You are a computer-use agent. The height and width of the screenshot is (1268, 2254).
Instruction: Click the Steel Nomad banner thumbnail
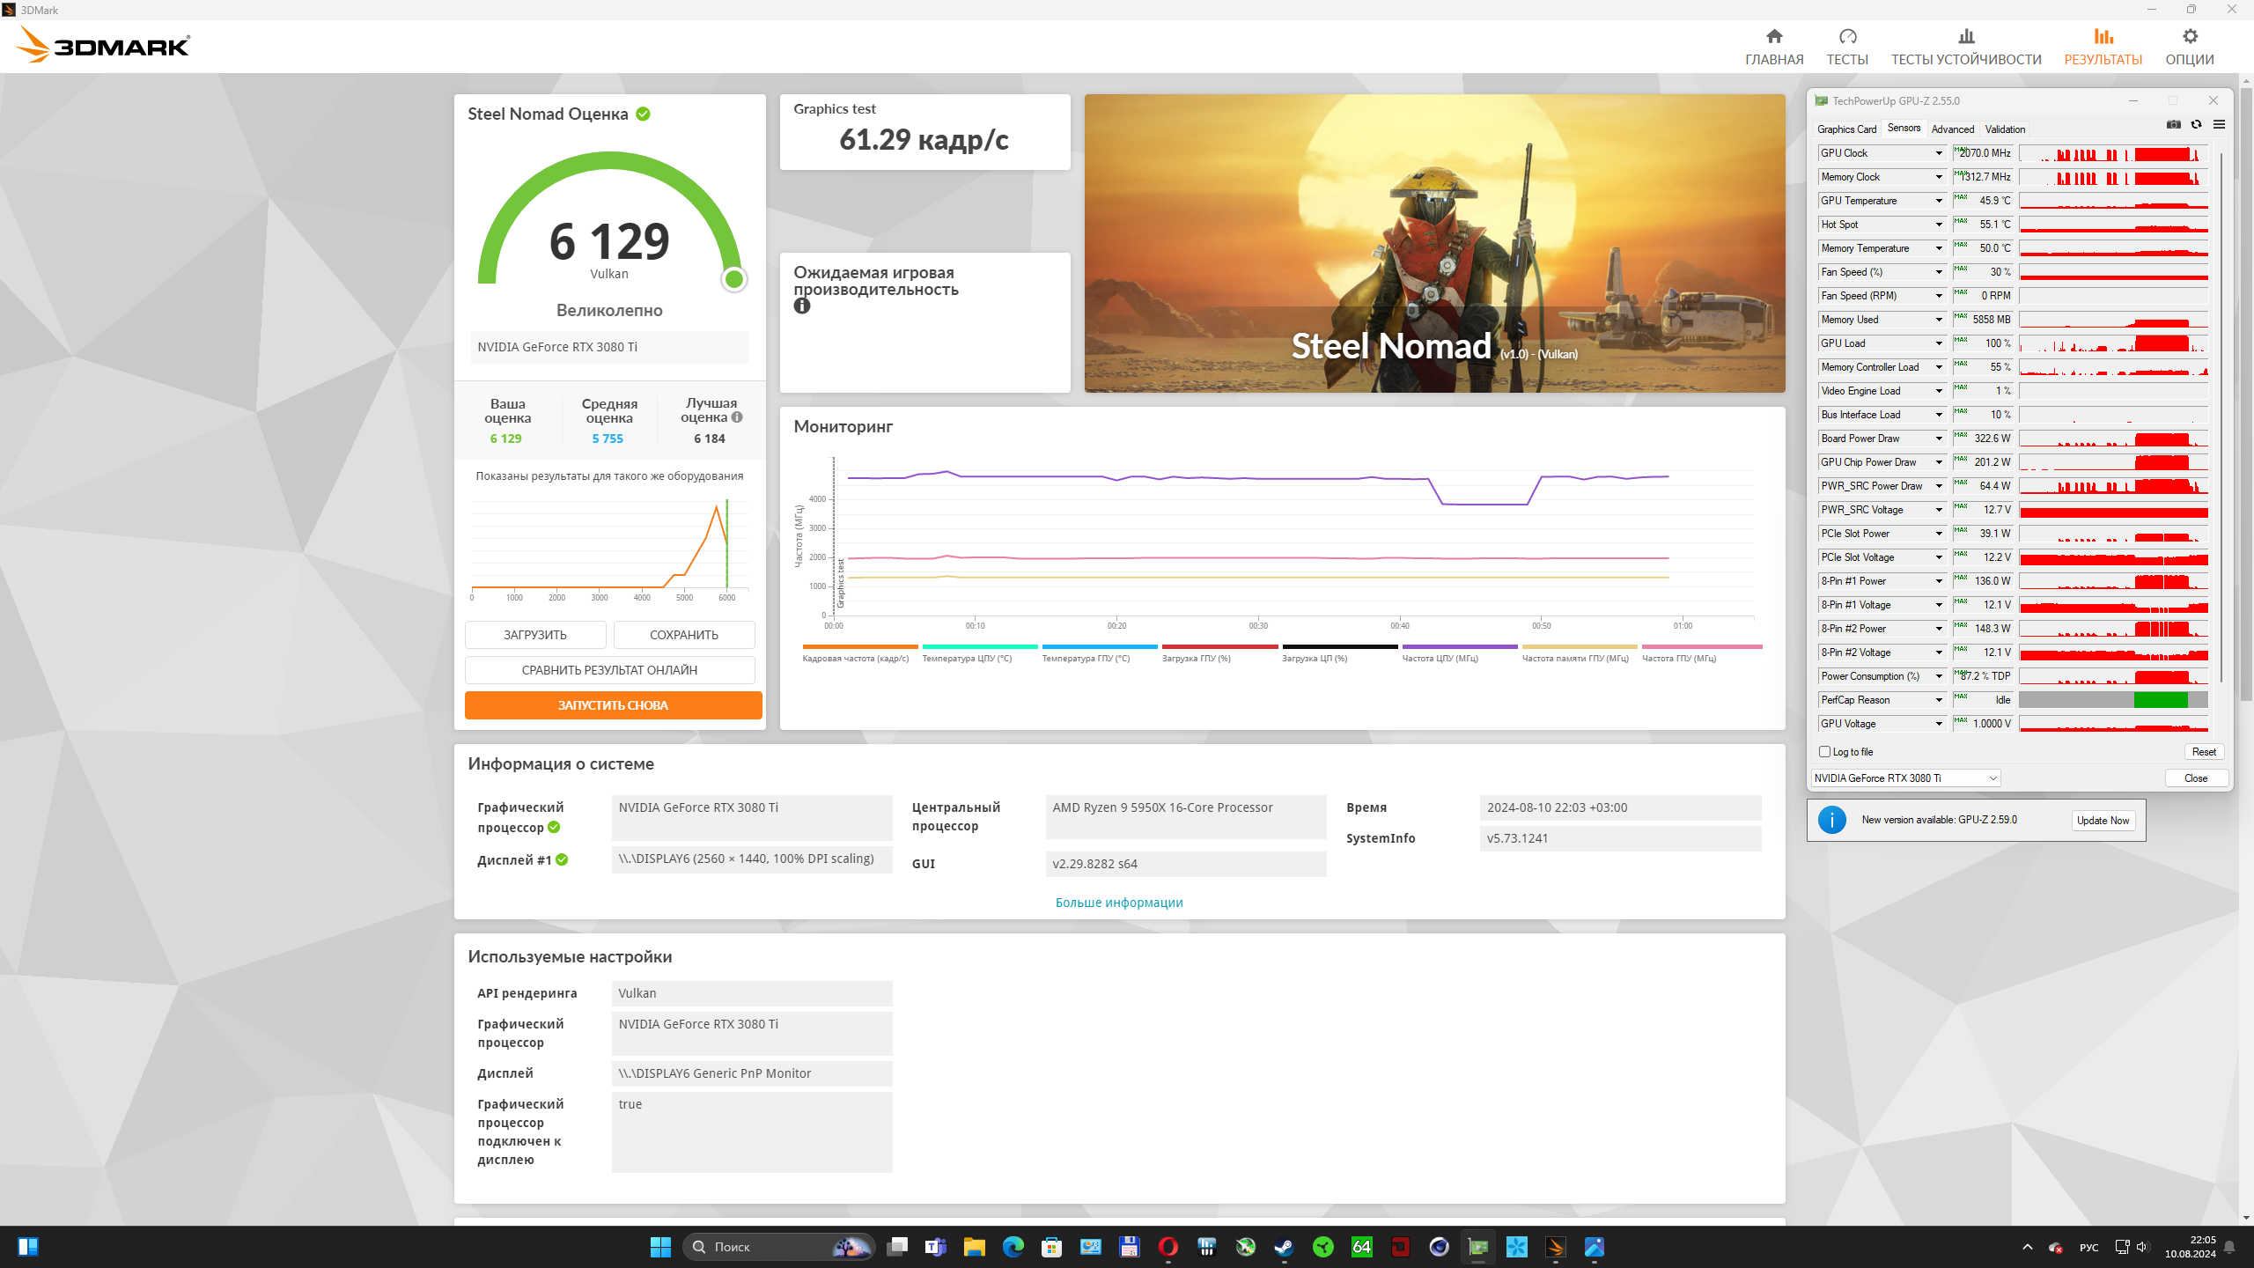(x=1433, y=243)
